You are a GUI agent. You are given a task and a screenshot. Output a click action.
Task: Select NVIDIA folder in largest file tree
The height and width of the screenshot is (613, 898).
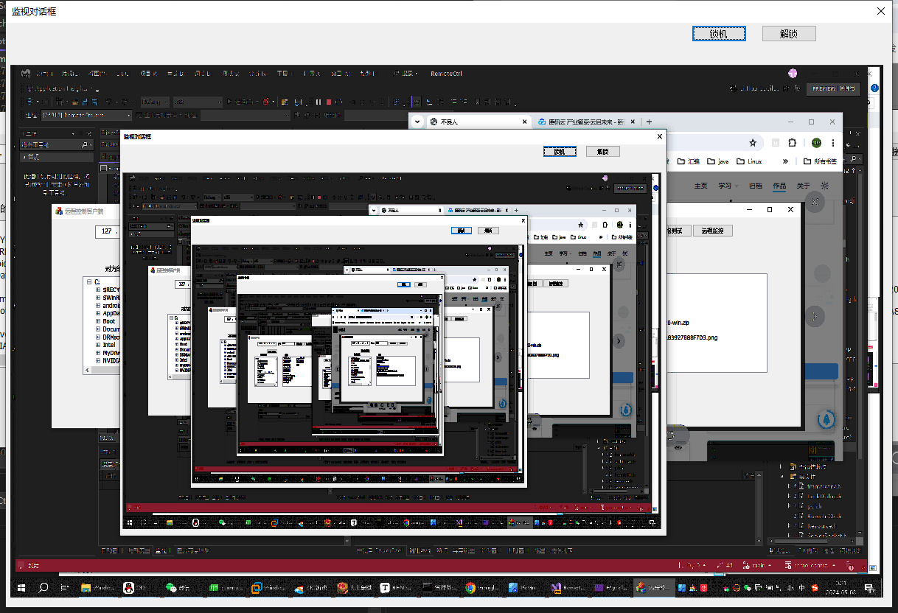[111, 360]
